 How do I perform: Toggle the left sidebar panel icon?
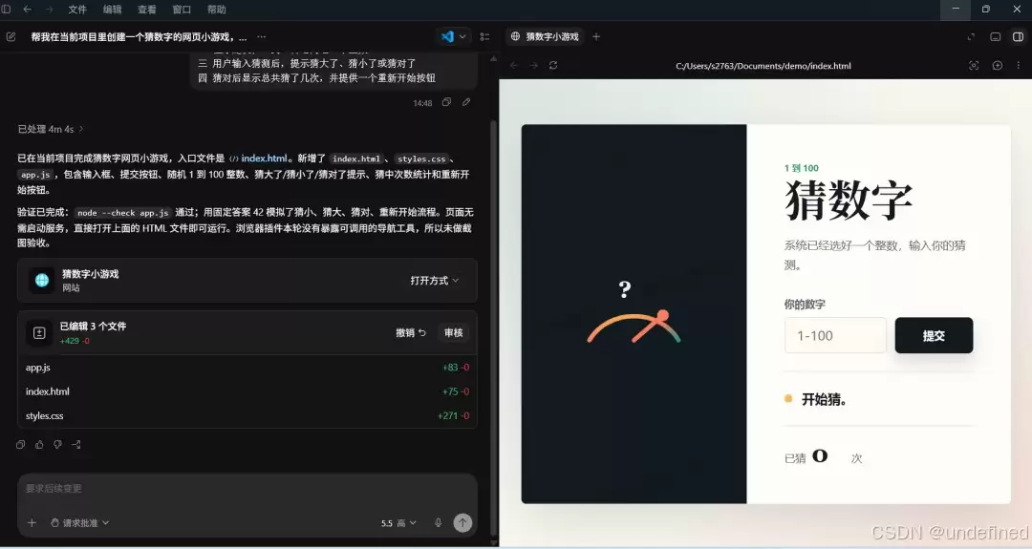pyautogui.click(x=7, y=10)
